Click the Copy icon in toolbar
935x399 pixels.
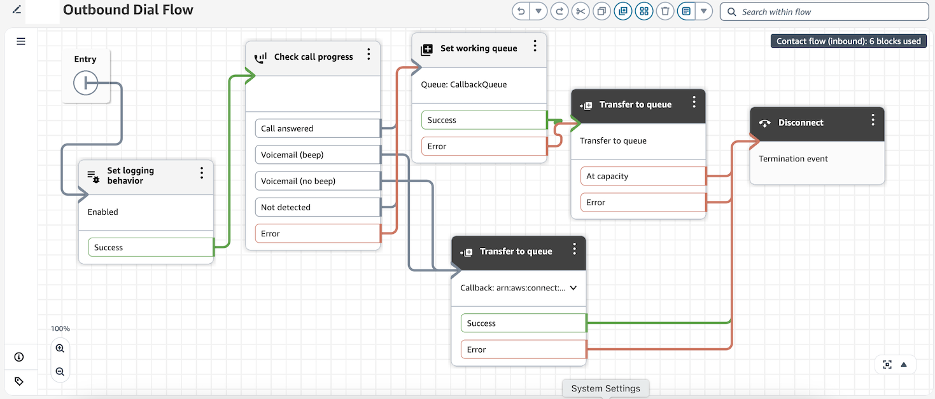click(x=601, y=11)
